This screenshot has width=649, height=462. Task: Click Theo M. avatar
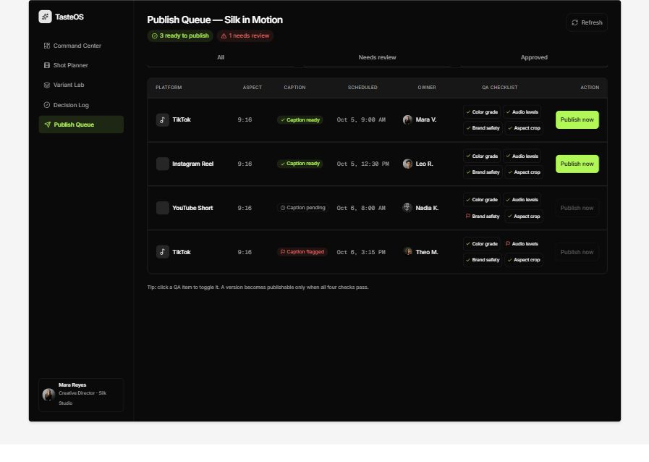pyautogui.click(x=407, y=252)
